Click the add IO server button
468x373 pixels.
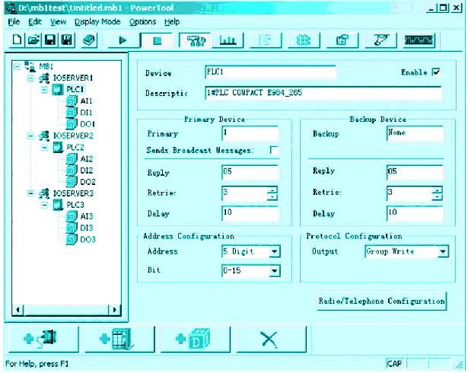(x=43, y=340)
